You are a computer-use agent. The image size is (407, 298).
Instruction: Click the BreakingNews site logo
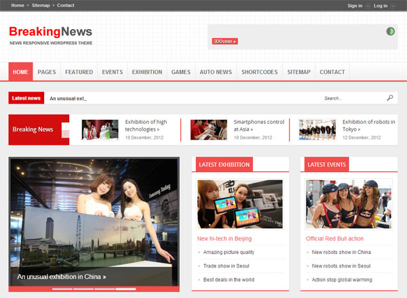point(50,32)
